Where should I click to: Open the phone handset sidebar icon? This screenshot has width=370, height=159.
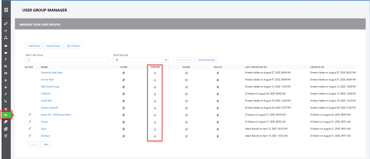point(6,101)
